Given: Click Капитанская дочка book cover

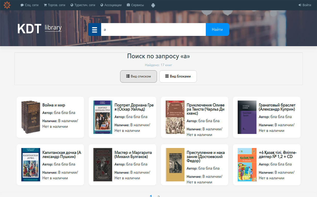Looking at the screenshot, I should (x=31, y=165).
